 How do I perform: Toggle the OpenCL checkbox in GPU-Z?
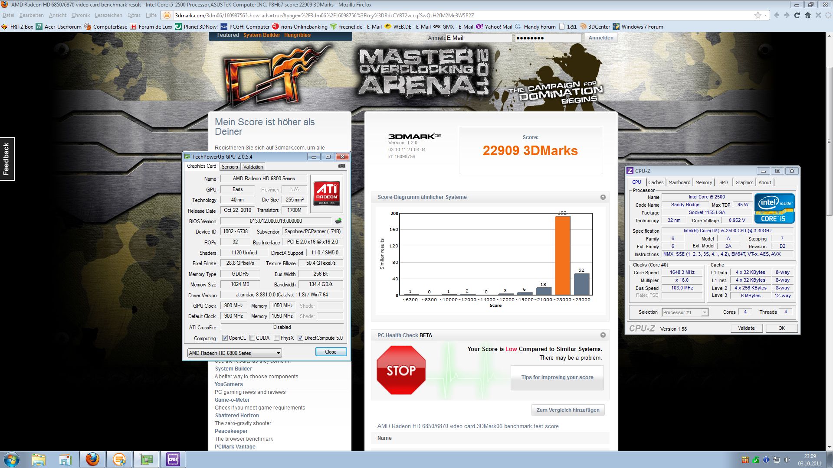225,338
